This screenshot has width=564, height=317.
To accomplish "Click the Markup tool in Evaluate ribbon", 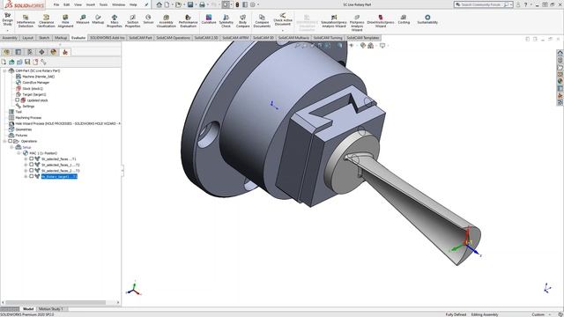I will click(98, 19).
